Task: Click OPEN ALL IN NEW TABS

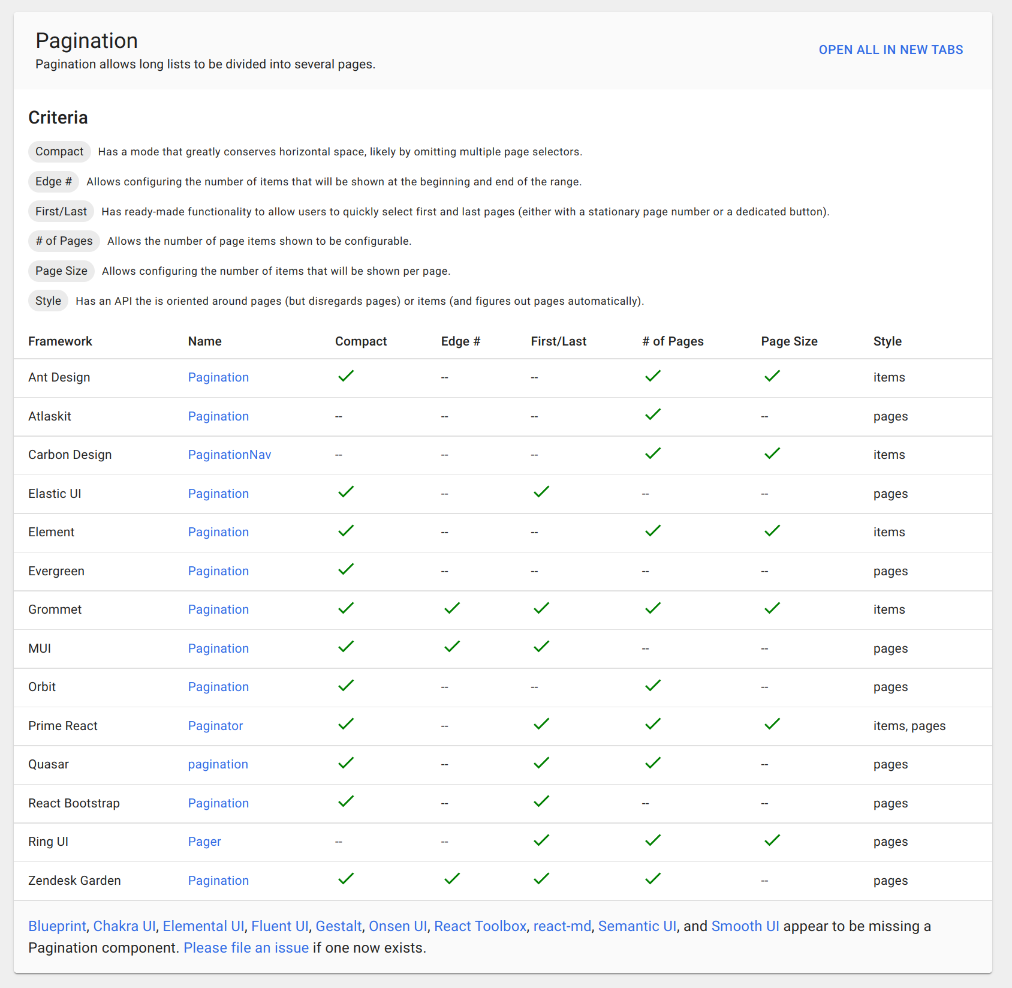Action: (x=890, y=50)
